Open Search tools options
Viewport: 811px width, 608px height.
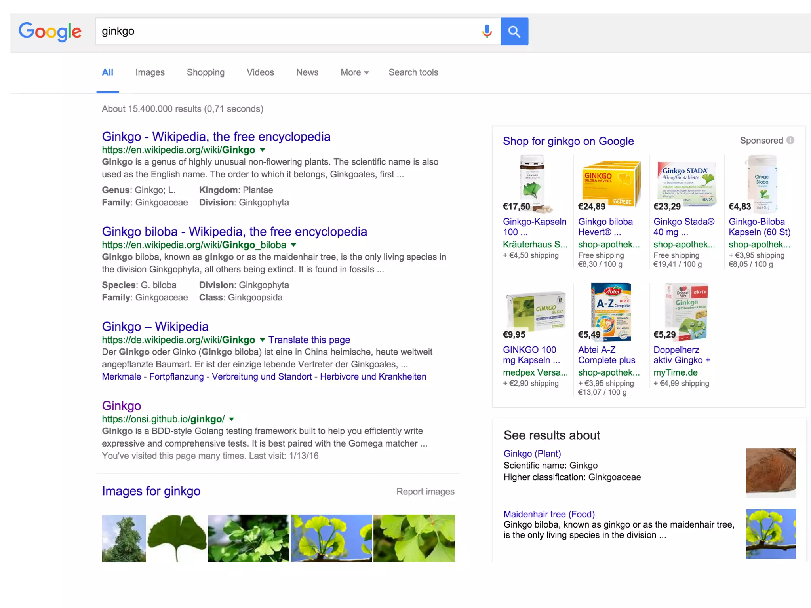pos(413,72)
